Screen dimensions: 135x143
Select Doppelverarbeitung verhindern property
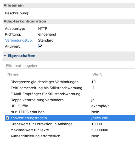[x=37, y=100]
